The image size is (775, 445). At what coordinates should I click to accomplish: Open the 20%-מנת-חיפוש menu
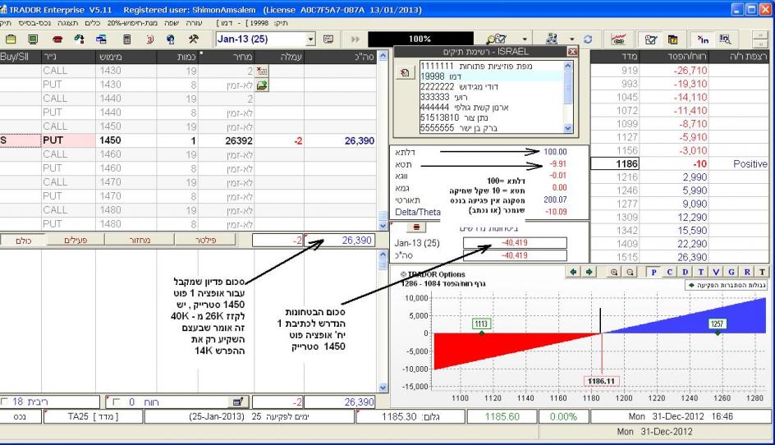(132, 23)
